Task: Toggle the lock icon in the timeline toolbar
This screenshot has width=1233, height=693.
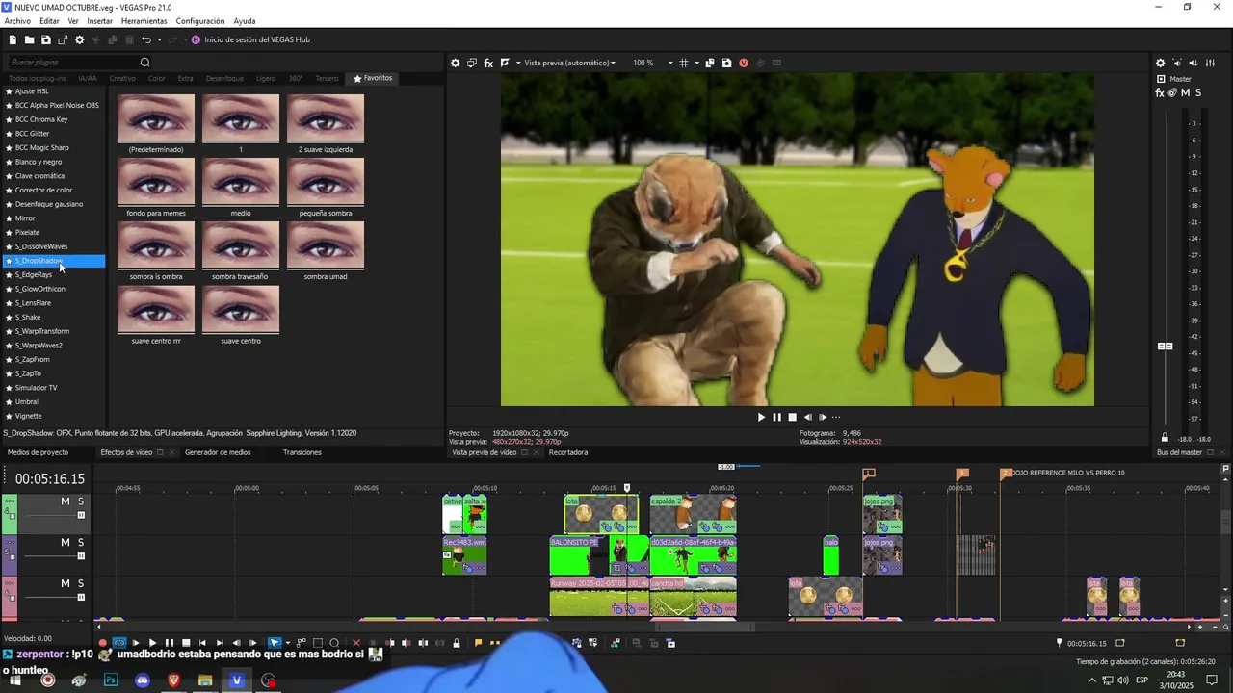Action: coord(457,643)
